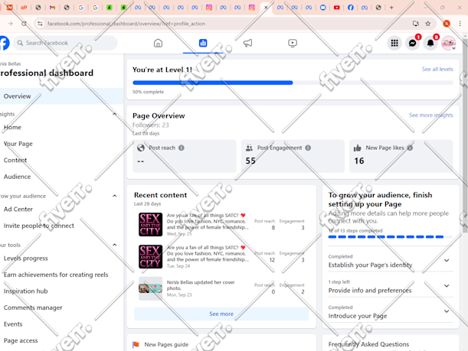Click the 12 of 13 steps progress bar
The width and height of the screenshot is (468, 351).
pos(391,237)
